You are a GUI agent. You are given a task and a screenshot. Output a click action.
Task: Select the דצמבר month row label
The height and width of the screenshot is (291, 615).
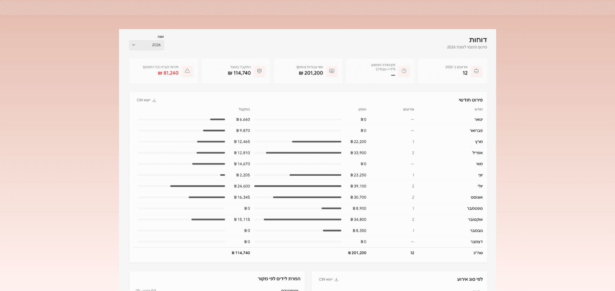[477, 242]
